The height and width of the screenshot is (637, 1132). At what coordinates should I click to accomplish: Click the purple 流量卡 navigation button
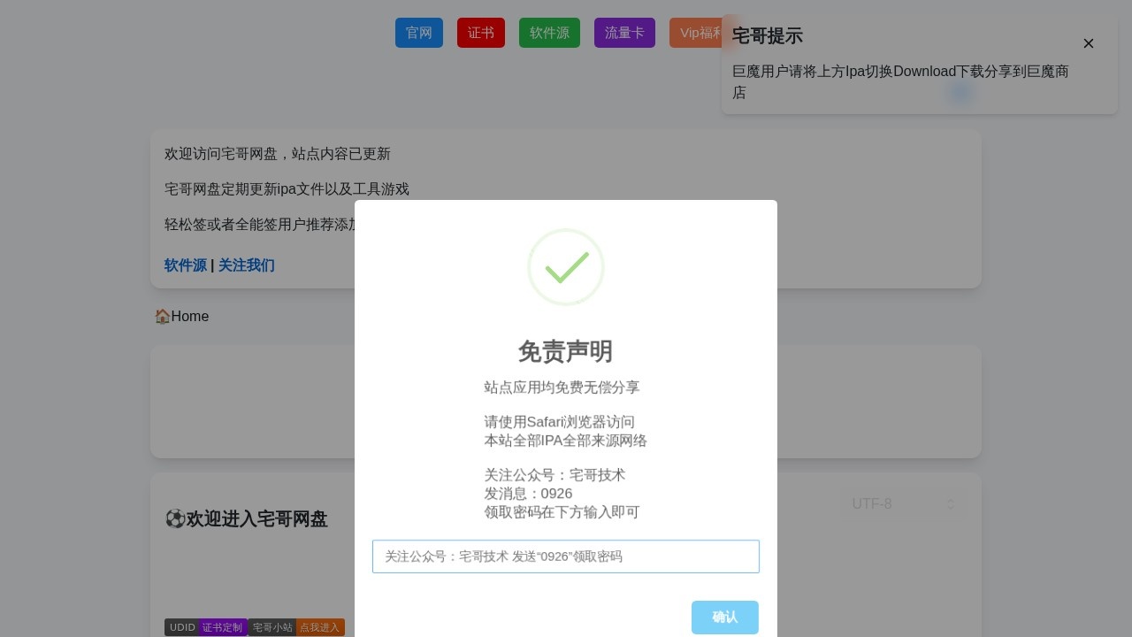pyautogui.click(x=624, y=33)
